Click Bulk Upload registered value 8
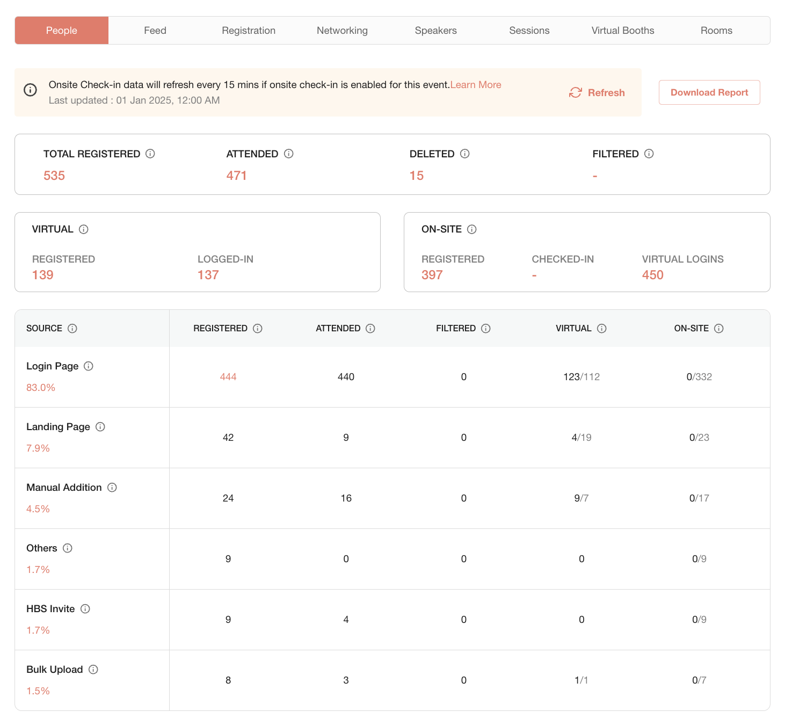785x726 pixels. pyautogui.click(x=228, y=680)
